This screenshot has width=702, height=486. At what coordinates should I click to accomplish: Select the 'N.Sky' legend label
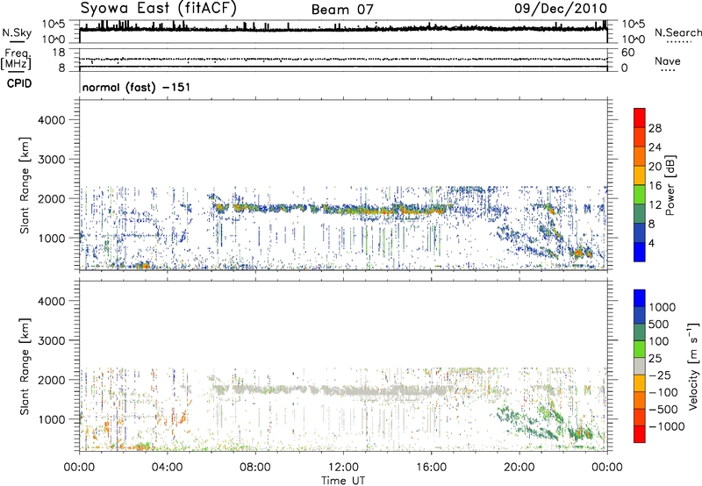pos(17,32)
